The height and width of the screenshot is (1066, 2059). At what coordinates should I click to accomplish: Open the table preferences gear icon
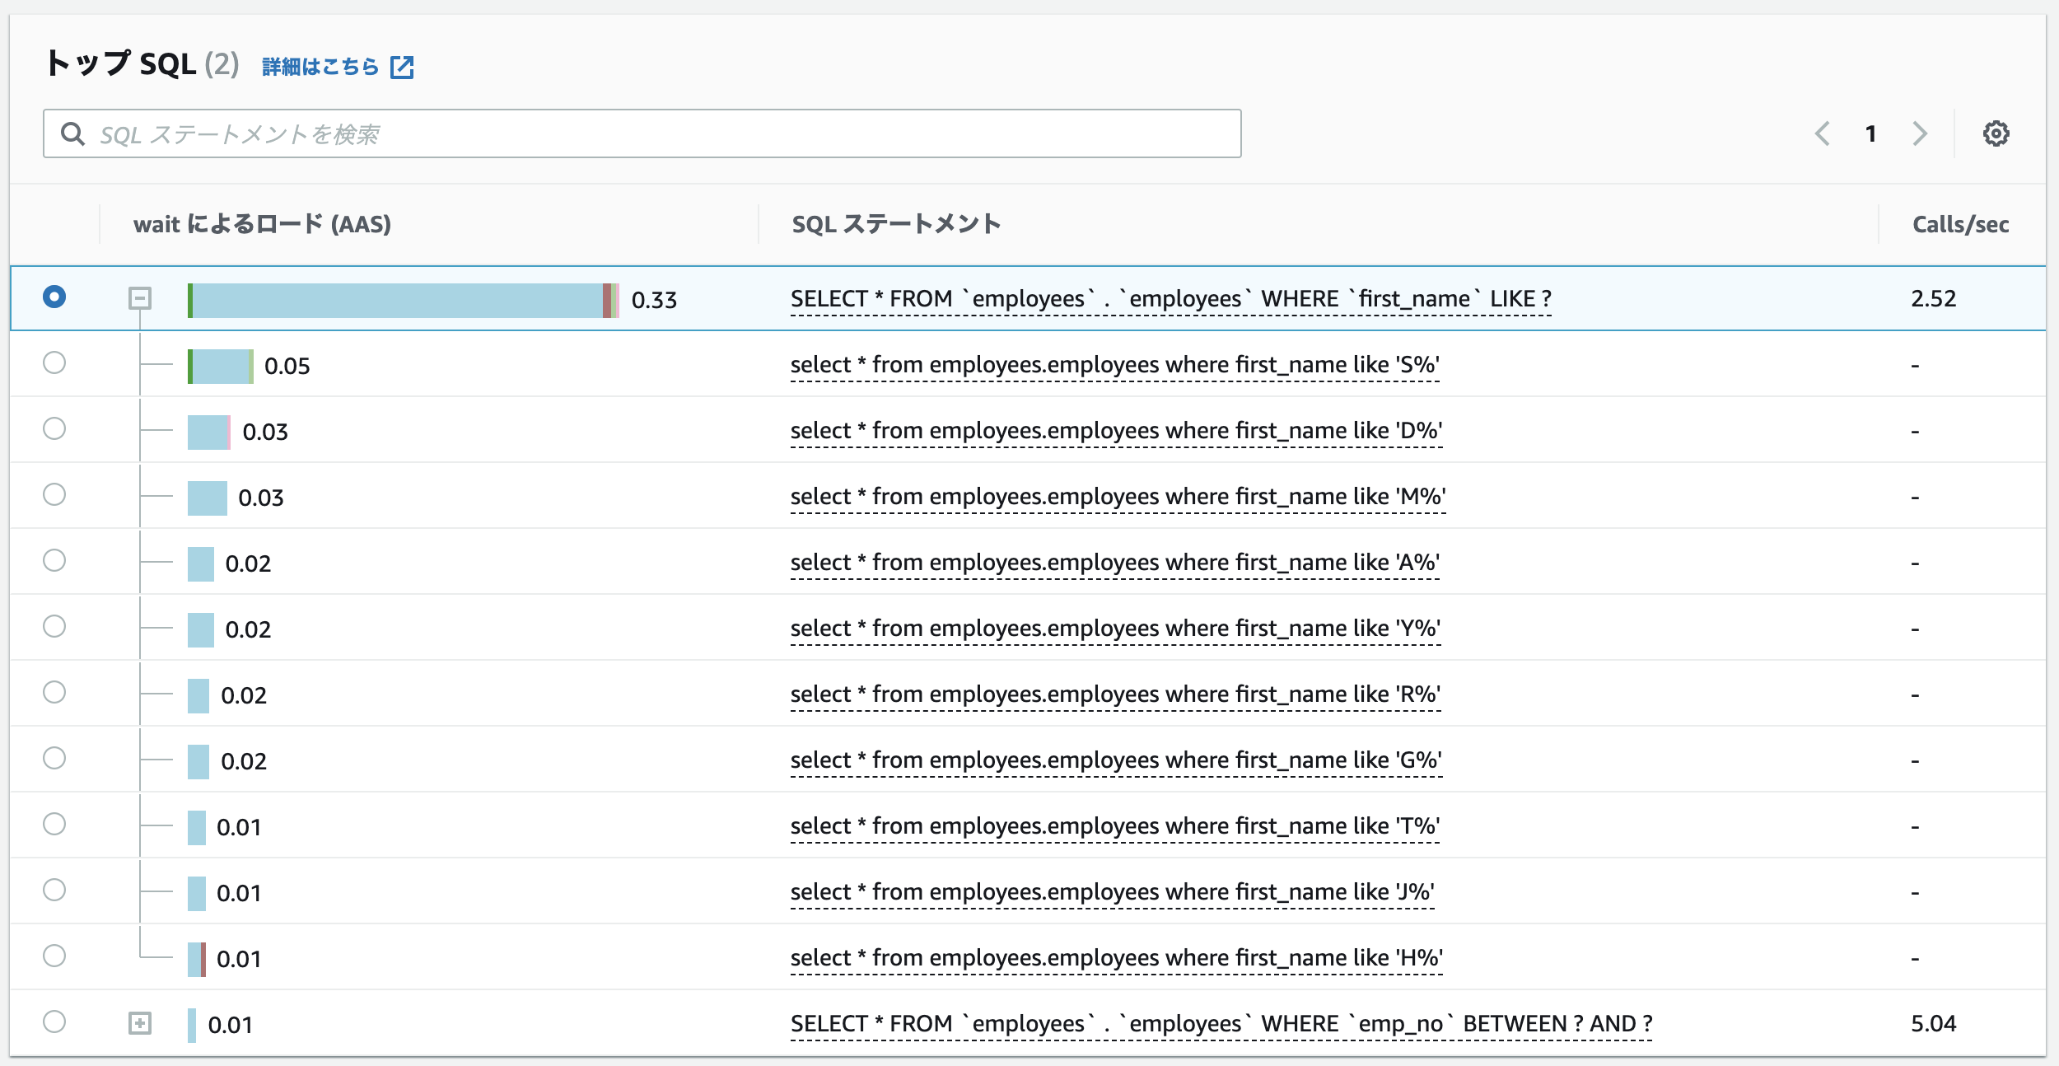pyautogui.click(x=1996, y=133)
